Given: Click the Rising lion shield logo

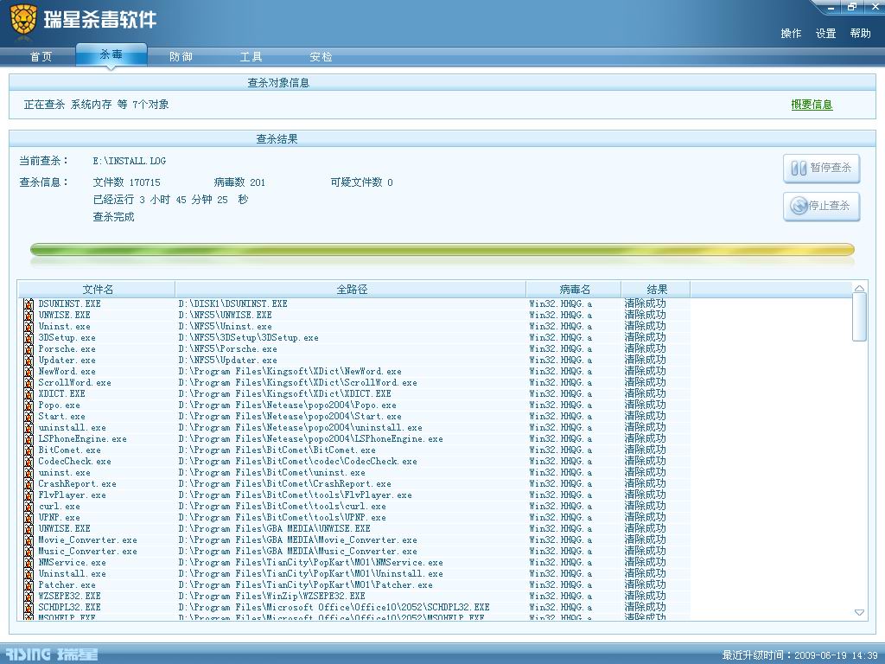Looking at the screenshot, I should pos(23,21).
